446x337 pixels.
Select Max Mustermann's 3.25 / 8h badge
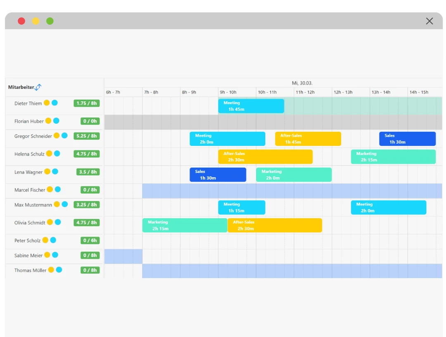tap(86, 204)
